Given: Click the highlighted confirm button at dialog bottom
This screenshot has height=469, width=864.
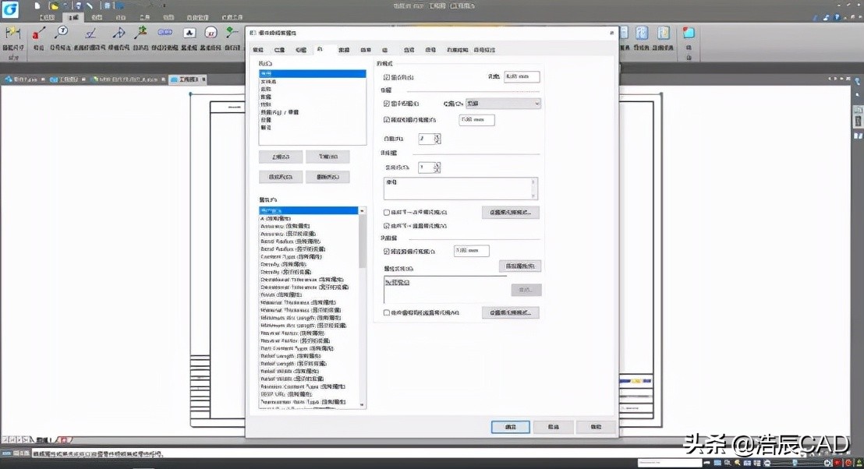Looking at the screenshot, I should tap(510, 427).
